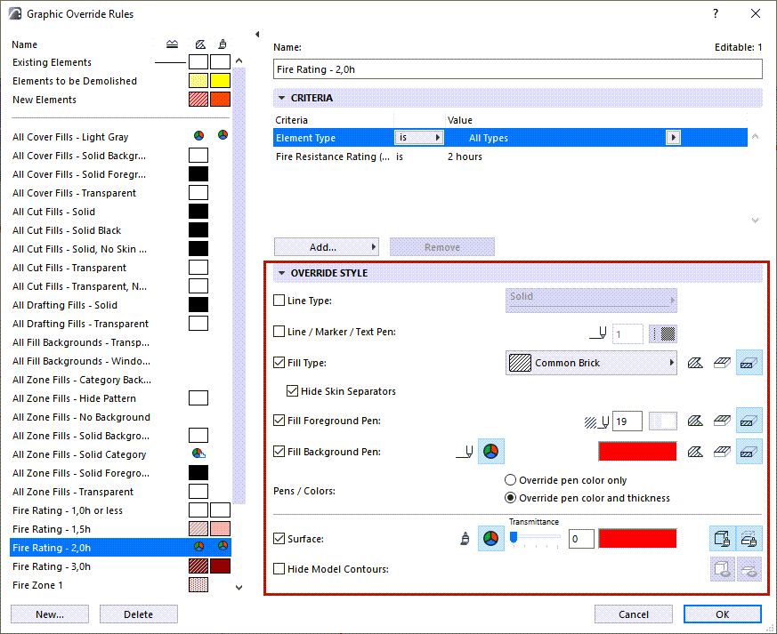Uncheck the Surface checkbox
This screenshot has height=634, width=777.
point(279,539)
